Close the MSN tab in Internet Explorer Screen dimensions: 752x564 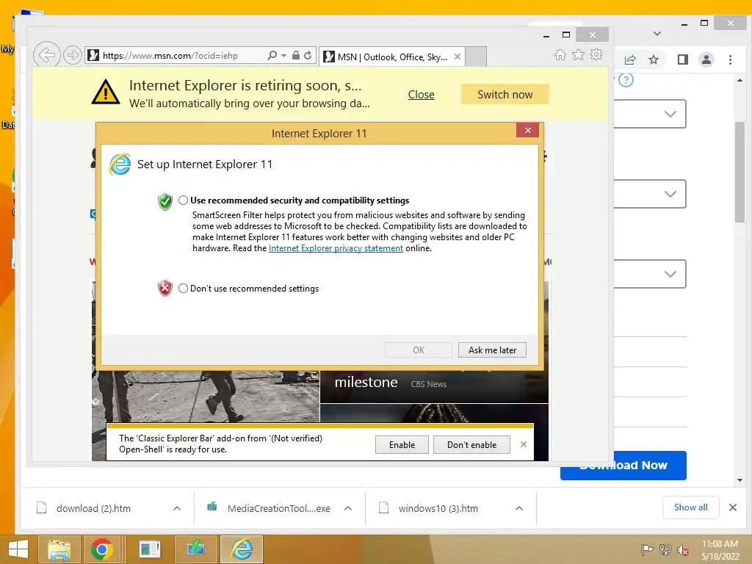tap(458, 57)
